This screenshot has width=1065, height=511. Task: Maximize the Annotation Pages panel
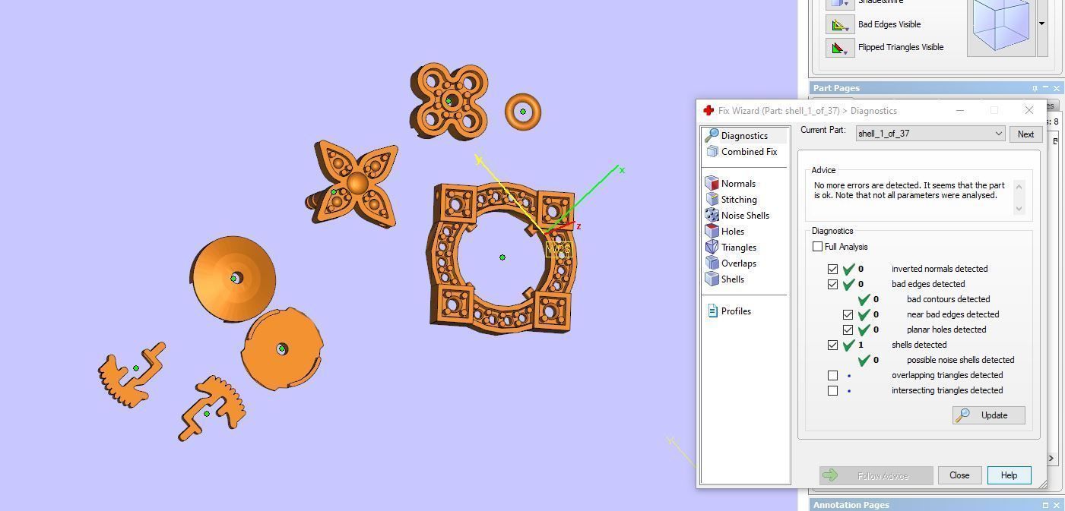[1045, 505]
